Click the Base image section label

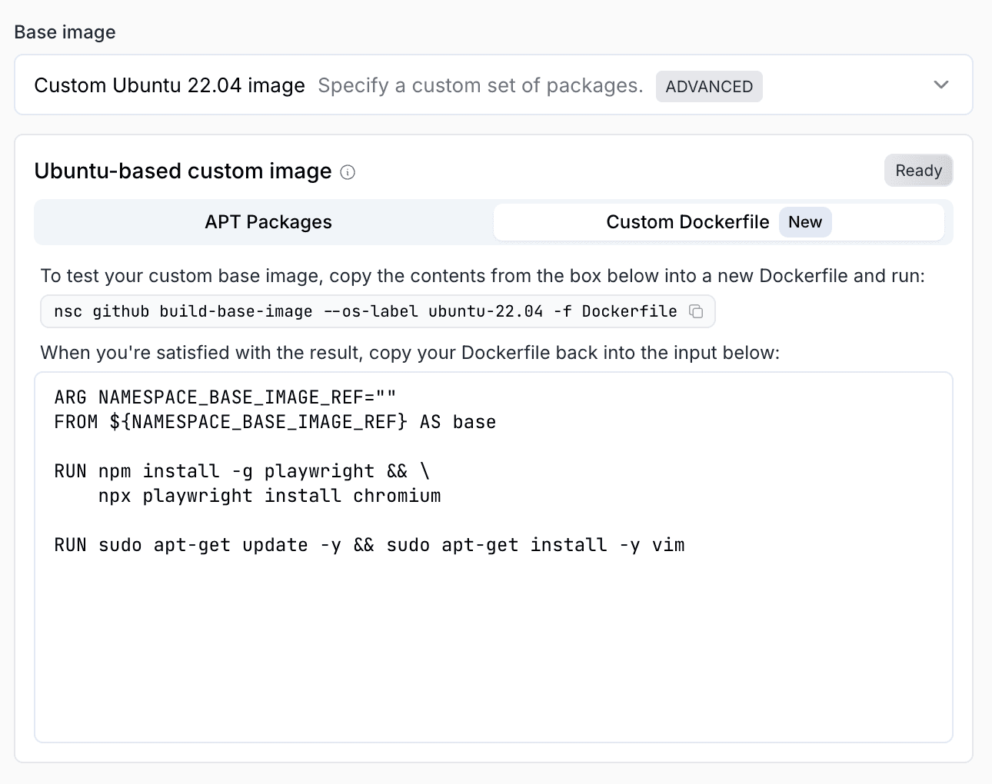click(x=65, y=32)
